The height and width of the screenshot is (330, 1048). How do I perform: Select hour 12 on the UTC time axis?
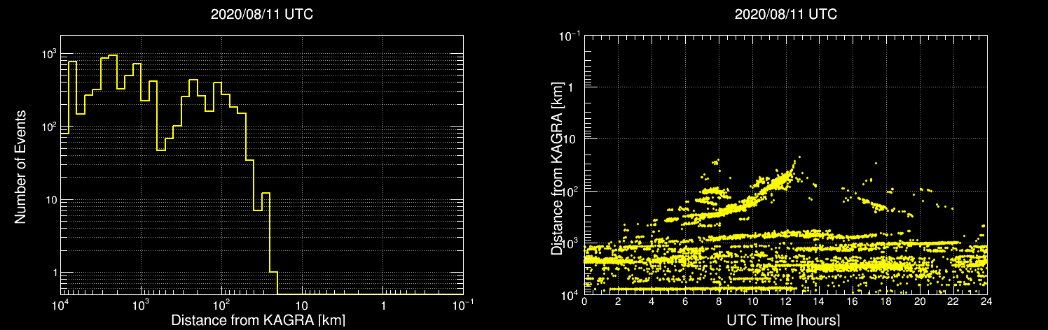pos(786,303)
